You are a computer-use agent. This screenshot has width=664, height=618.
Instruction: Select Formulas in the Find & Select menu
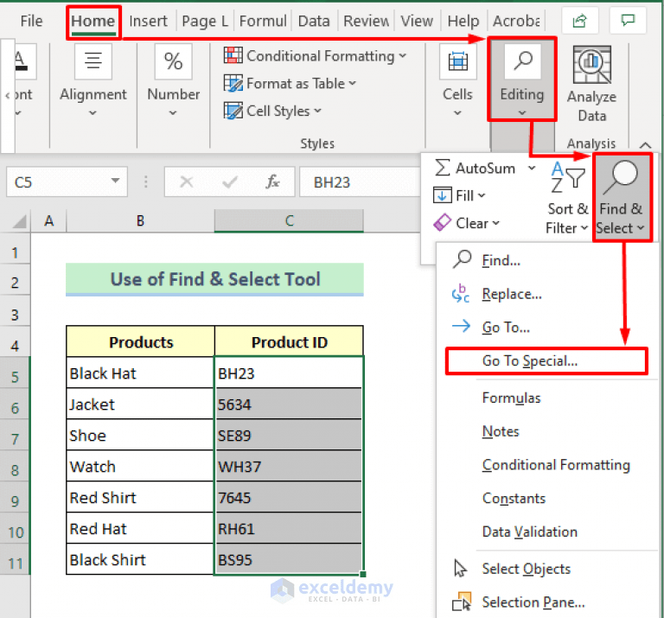pos(512,398)
